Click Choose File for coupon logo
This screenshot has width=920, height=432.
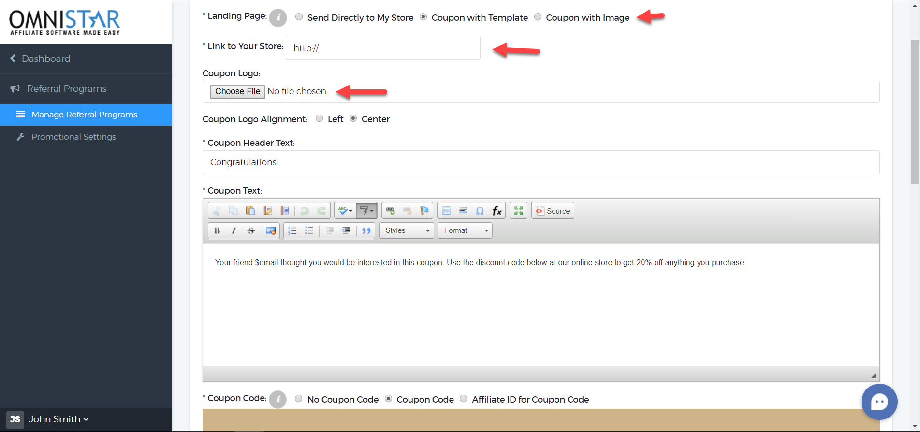[x=237, y=91]
